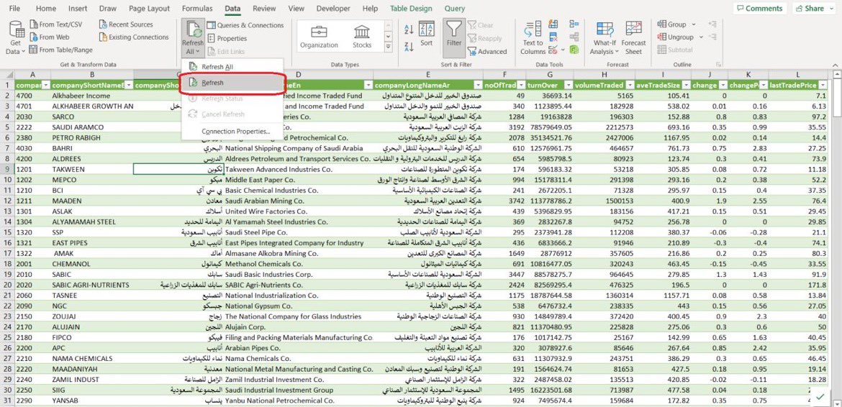Click the Ungroup outline icon
This screenshot has width=842, height=407.
(x=662, y=37)
